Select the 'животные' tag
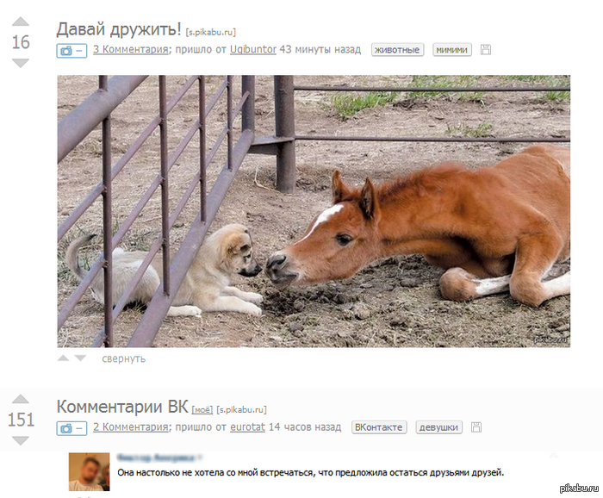The width and height of the screenshot is (603, 498). [x=397, y=50]
